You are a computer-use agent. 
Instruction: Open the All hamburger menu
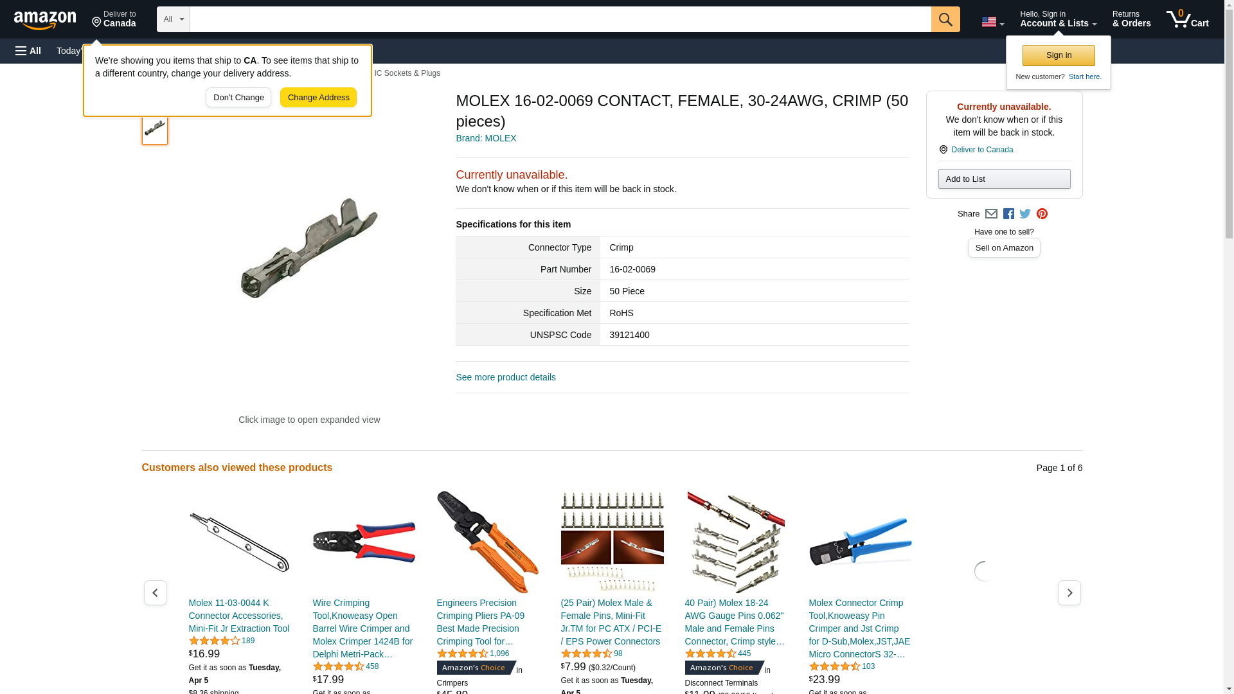pos(28,51)
